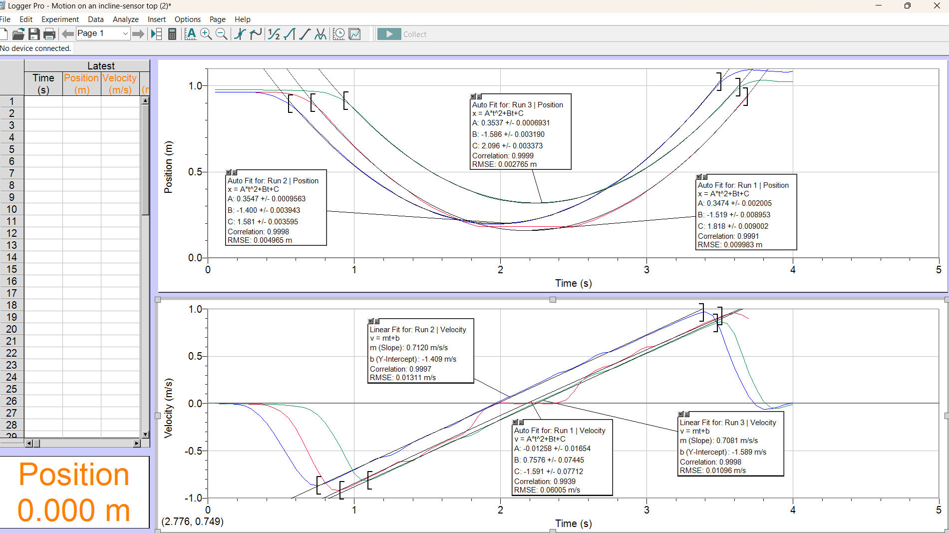Open a file using folder icon
Viewport: 949px width, 533px height.
tap(18, 34)
